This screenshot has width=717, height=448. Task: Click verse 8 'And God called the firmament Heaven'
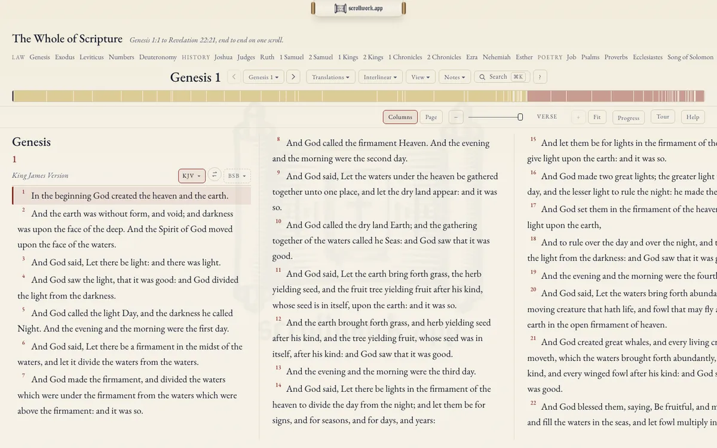coord(385,151)
